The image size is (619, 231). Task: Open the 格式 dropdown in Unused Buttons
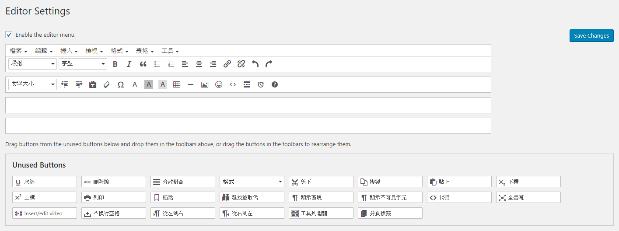(x=252, y=182)
